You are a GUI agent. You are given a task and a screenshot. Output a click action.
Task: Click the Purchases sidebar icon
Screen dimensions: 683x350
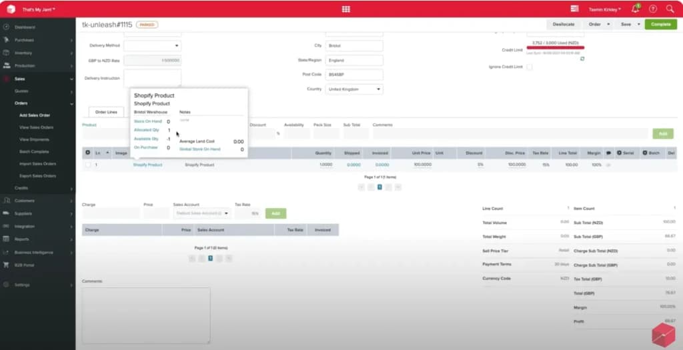6,39
